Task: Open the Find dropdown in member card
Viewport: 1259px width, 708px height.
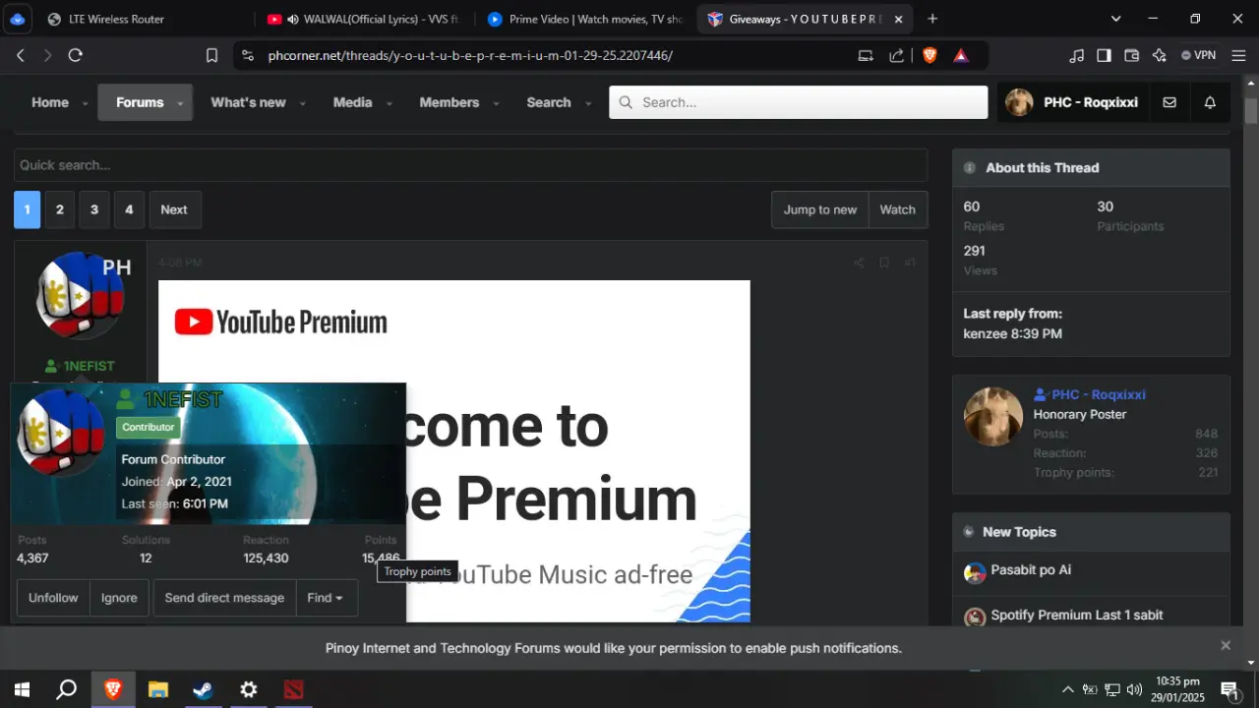Action: [325, 598]
